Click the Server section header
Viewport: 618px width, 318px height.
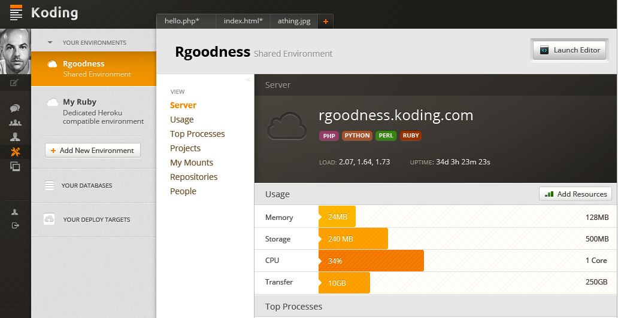436,85
